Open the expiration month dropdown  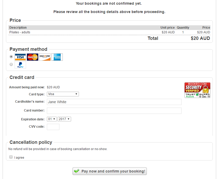[x=52, y=119]
